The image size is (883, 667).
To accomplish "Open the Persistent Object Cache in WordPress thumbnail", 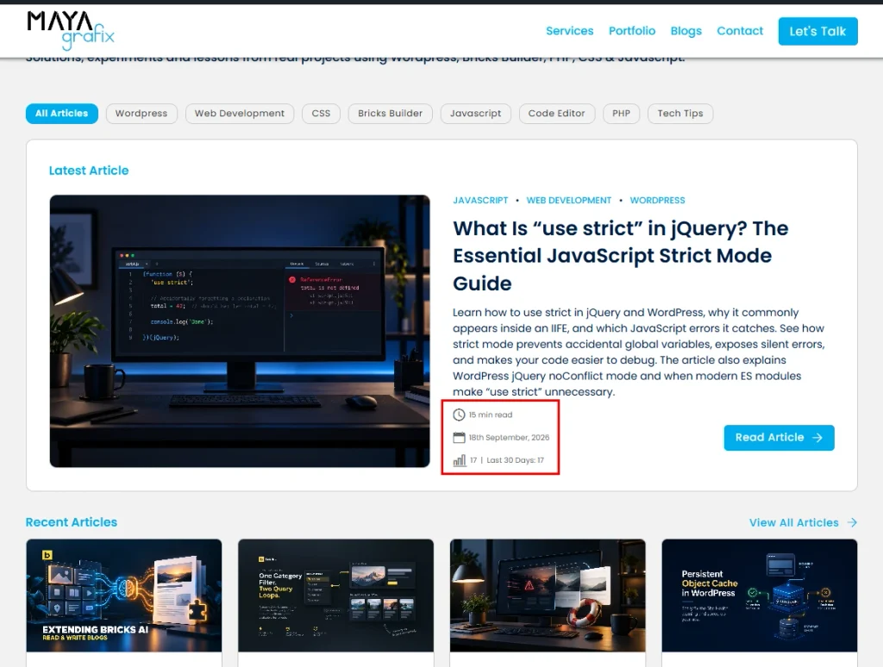I will (x=760, y=595).
